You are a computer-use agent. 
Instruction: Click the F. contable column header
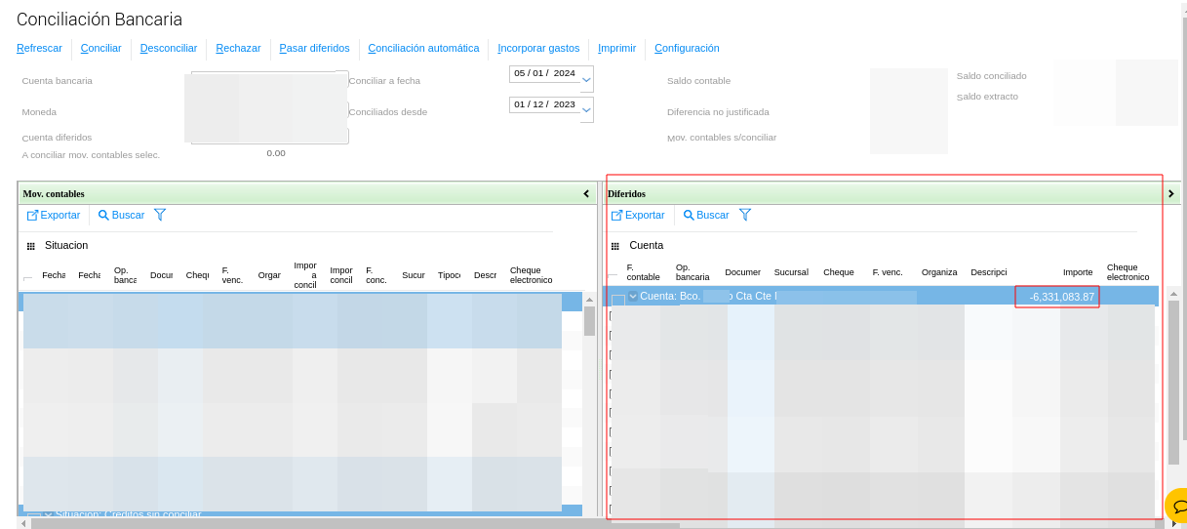tap(643, 272)
